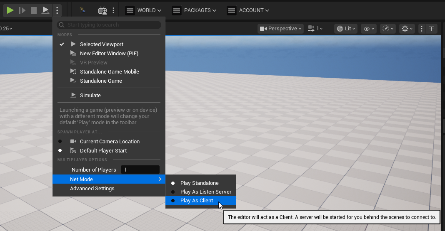
Task: Choose Selected Viewport play mode
Action: pos(109,44)
